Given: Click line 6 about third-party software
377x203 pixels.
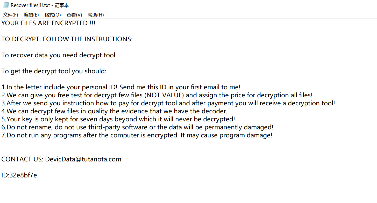Looking at the screenshot, I should tap(138, 127).
